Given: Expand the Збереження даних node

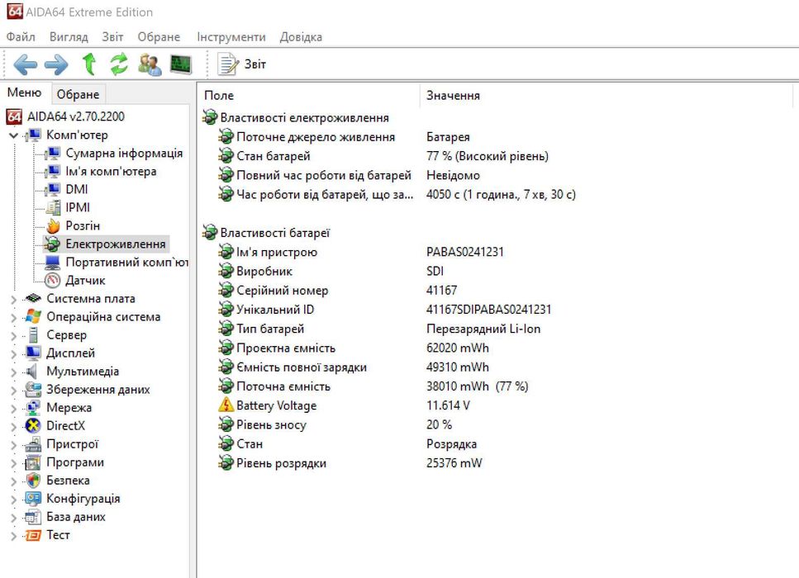Looking at the screenshot, I should coord(14,391).
